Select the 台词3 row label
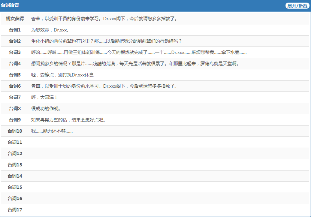311x217 pixels. click(x=15, y=52)
